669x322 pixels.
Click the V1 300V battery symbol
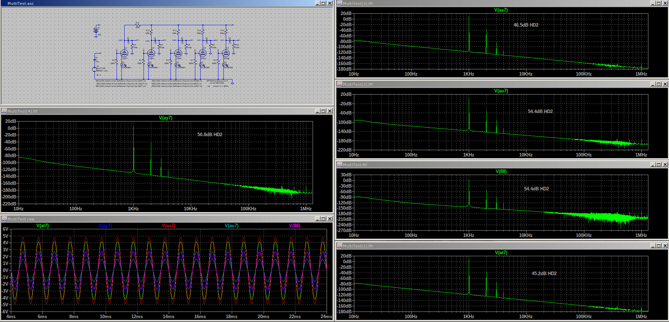point(96,31)
